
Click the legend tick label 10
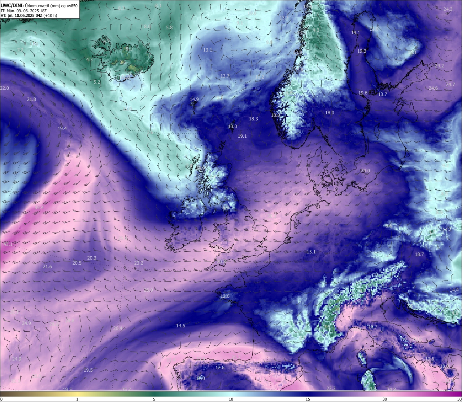[x=231, y=399]
